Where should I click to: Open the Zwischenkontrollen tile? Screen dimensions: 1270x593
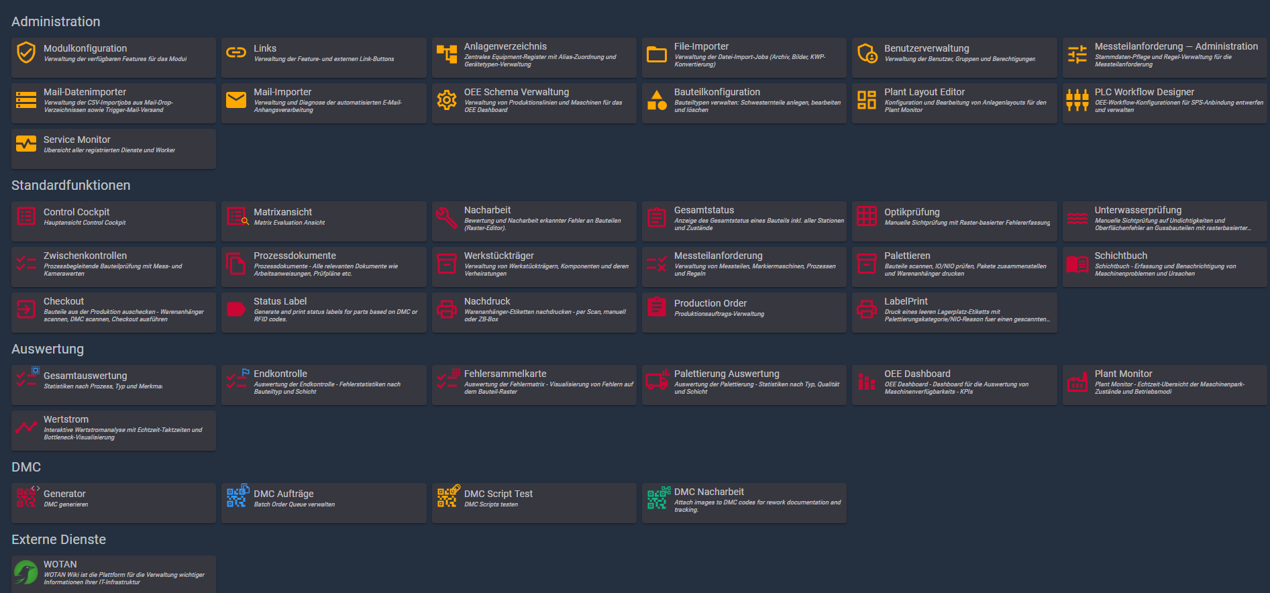113,267
